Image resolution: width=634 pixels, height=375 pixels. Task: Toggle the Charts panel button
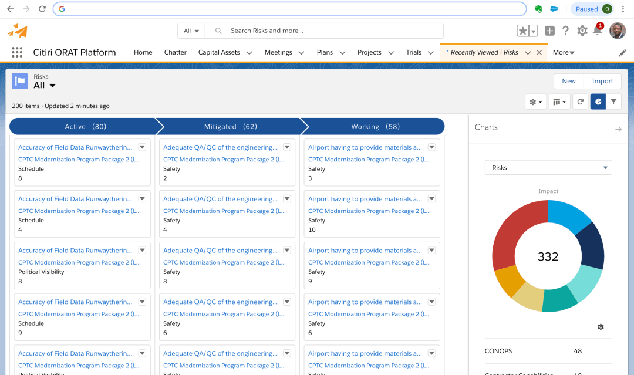(598, 102)
